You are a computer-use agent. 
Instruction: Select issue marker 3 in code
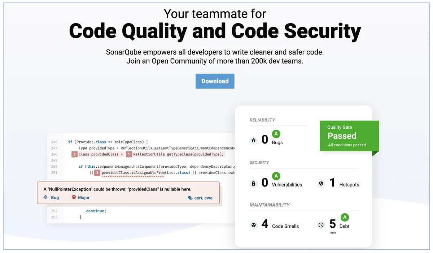coord(97,173)
